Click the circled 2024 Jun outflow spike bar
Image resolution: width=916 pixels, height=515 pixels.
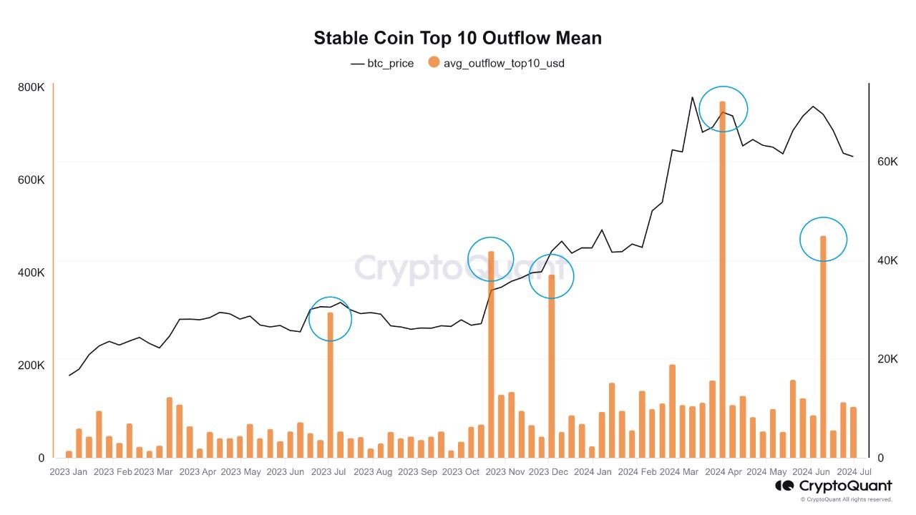(823, 347)
